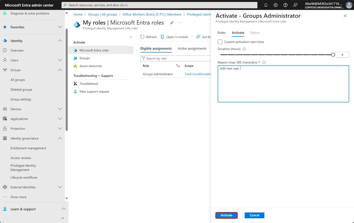Pin the My roles page
The image size is (354, 223).
(172, 23)
